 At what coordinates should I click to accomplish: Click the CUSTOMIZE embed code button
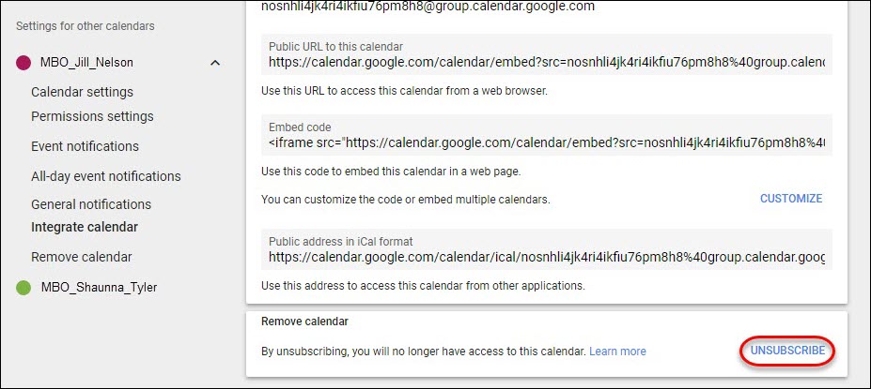[791, 199]
